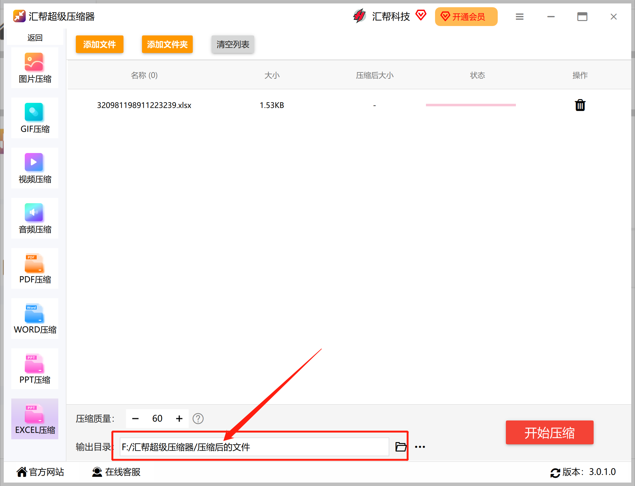Select the EXCEL压缩 tool

tap(35, 419)
